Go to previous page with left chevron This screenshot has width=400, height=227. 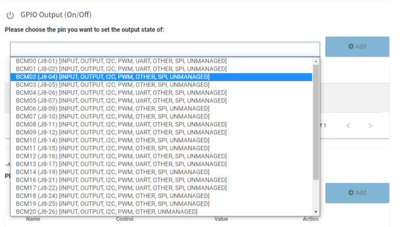(x=348, y=126)
